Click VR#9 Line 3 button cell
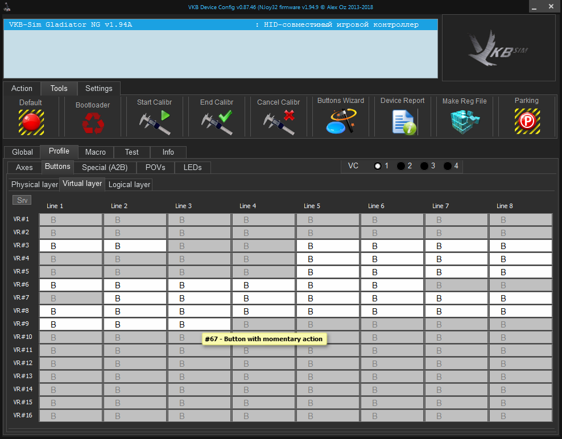 click(199, 324)
